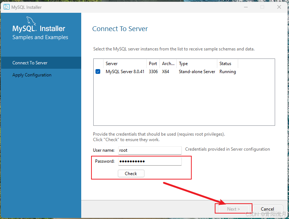Click the Arch... column header
This screenshot has width=289, height=219.
168,64
